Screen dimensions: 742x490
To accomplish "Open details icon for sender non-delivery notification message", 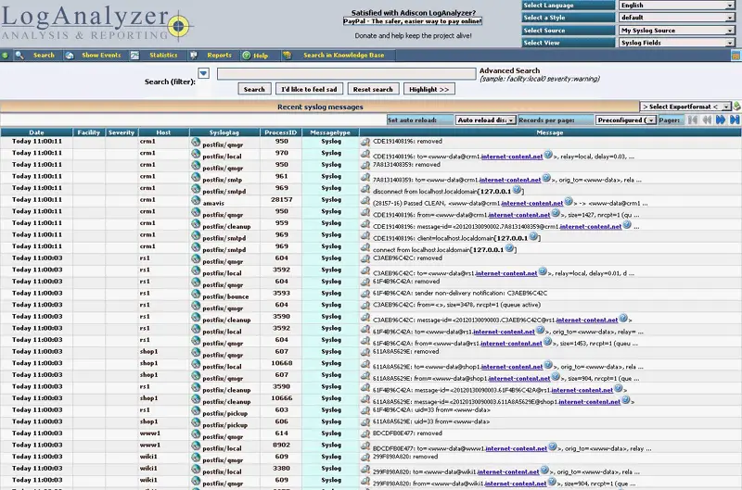I will tap(365, 293).
